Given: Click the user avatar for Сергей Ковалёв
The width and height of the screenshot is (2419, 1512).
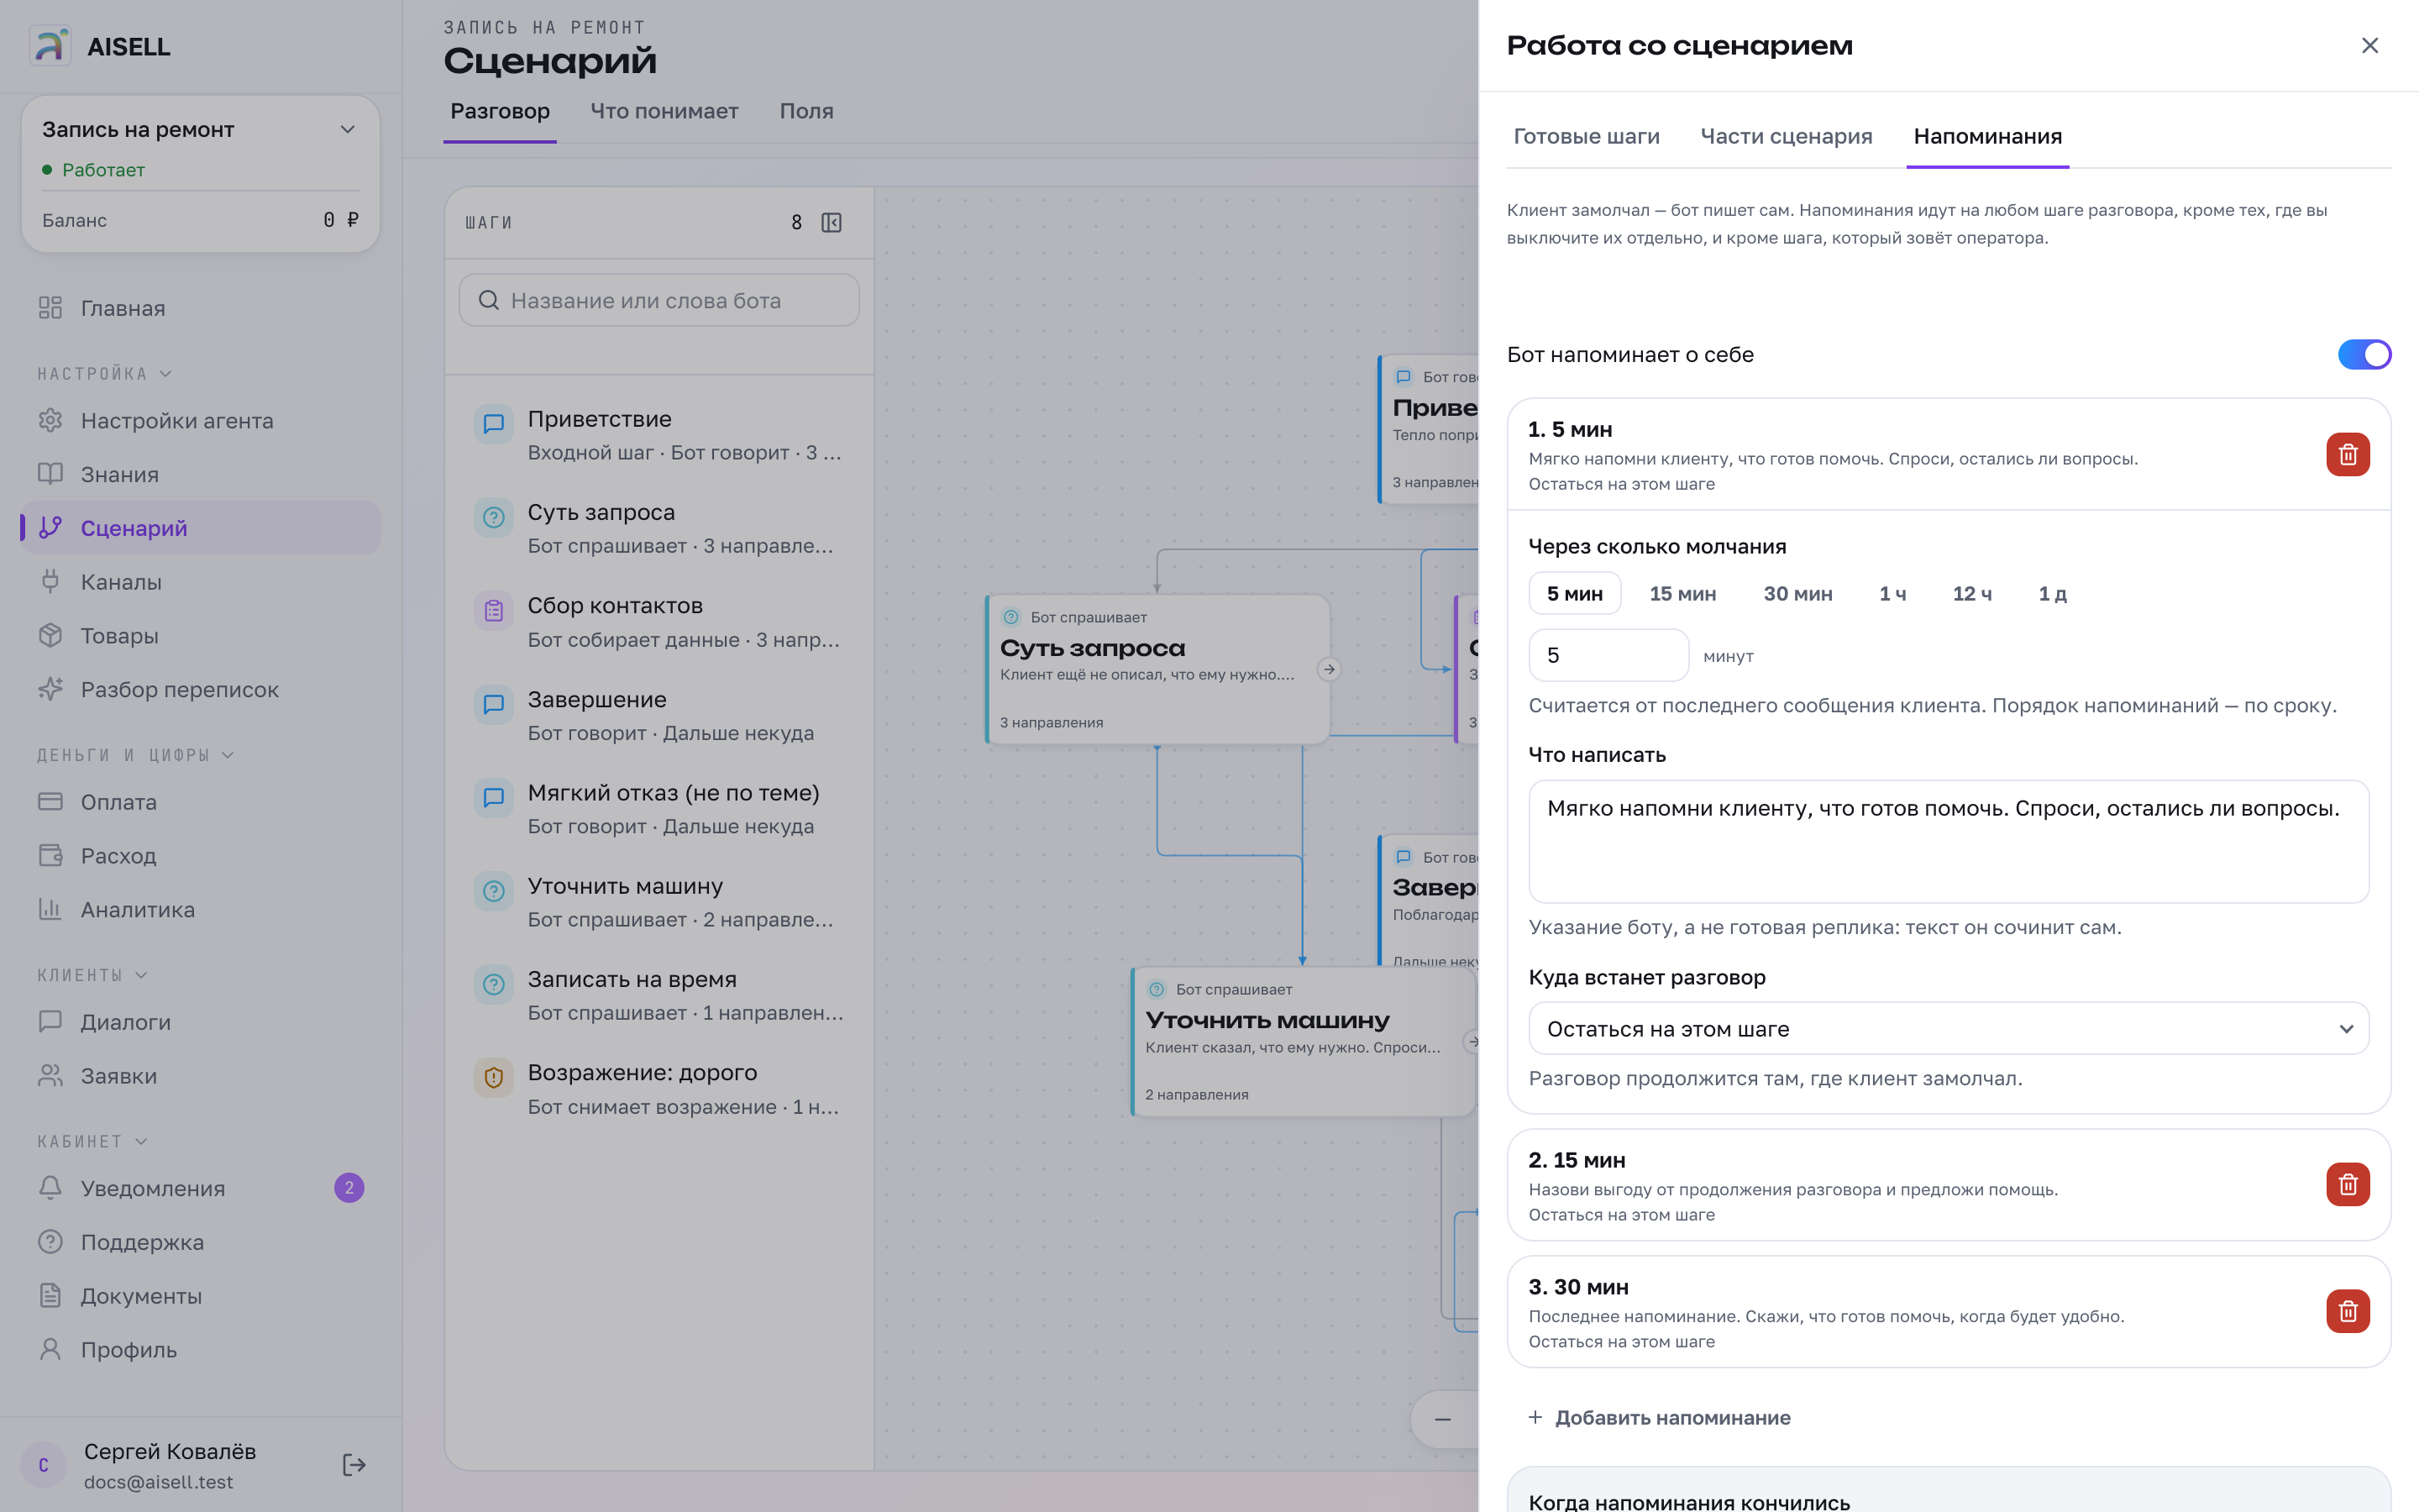Looking at the screenshot, I should coord(43,1465).
